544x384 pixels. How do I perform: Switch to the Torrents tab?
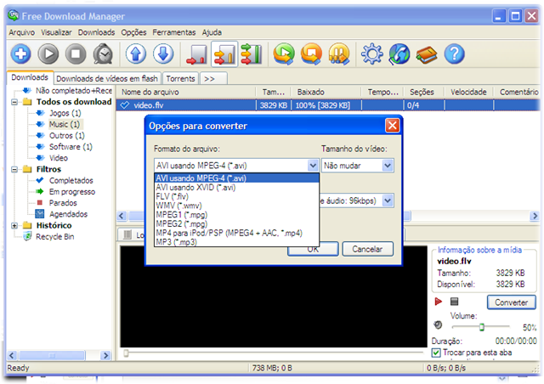(x=180, y=79)
